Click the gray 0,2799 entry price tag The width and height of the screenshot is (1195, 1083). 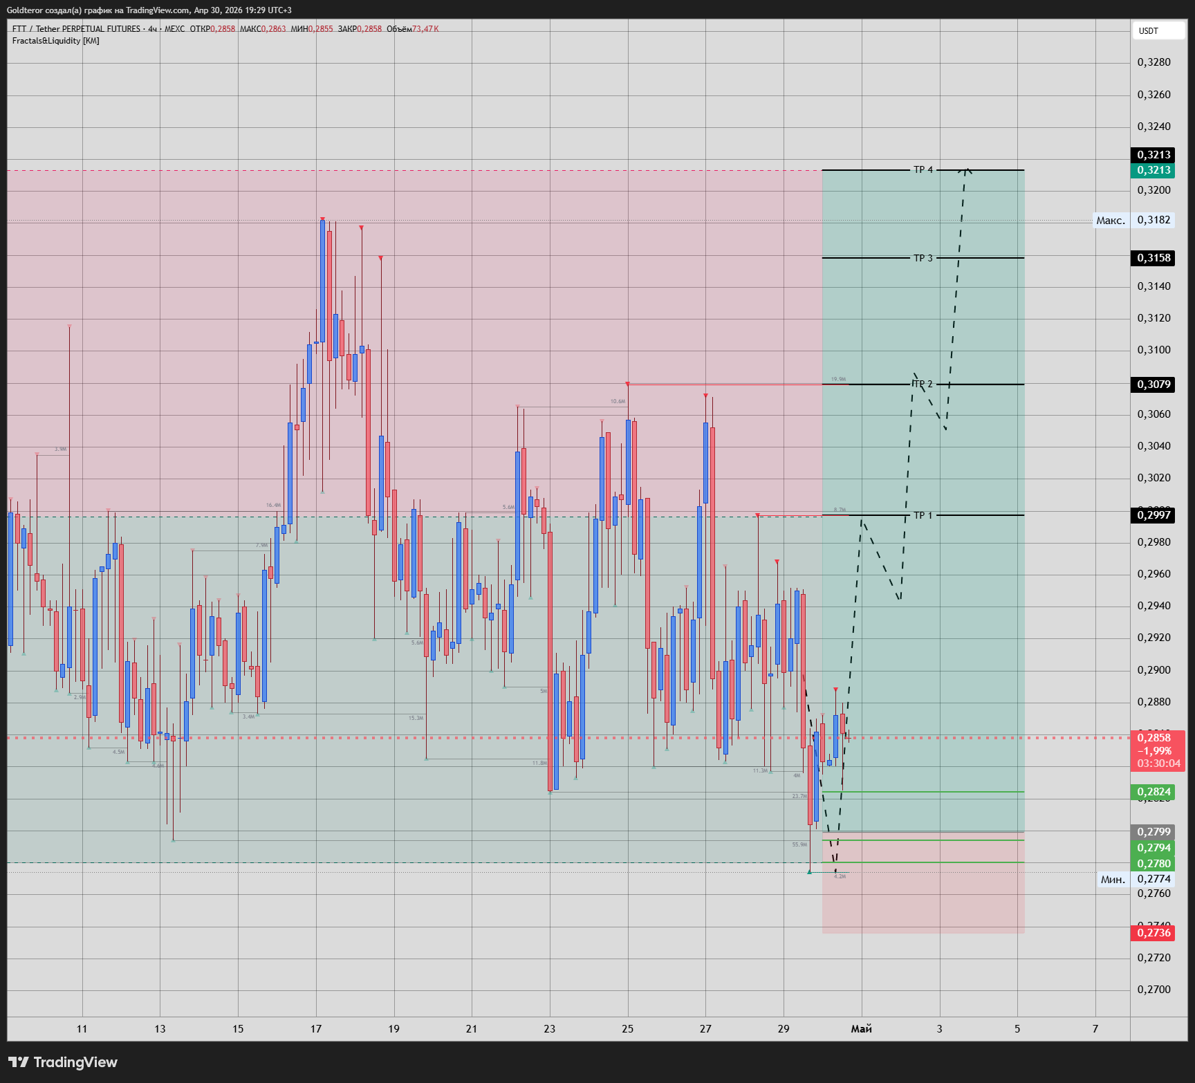[x=1153, y=832]
